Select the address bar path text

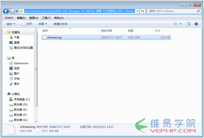click(79, 11)
